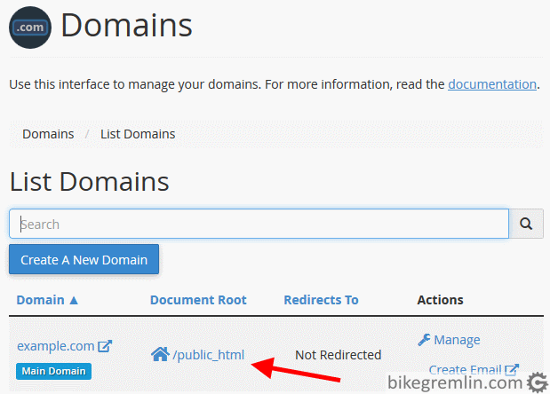Click the magnifier search button
Image resolution: width=550 pixels, height=394 pixels.
coord(526,224)
